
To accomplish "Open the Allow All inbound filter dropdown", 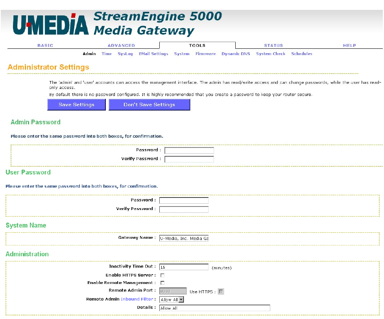I will click(x=172, y=299).
